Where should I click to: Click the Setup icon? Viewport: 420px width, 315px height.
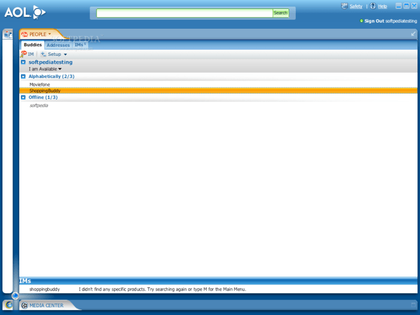(43, 54)
